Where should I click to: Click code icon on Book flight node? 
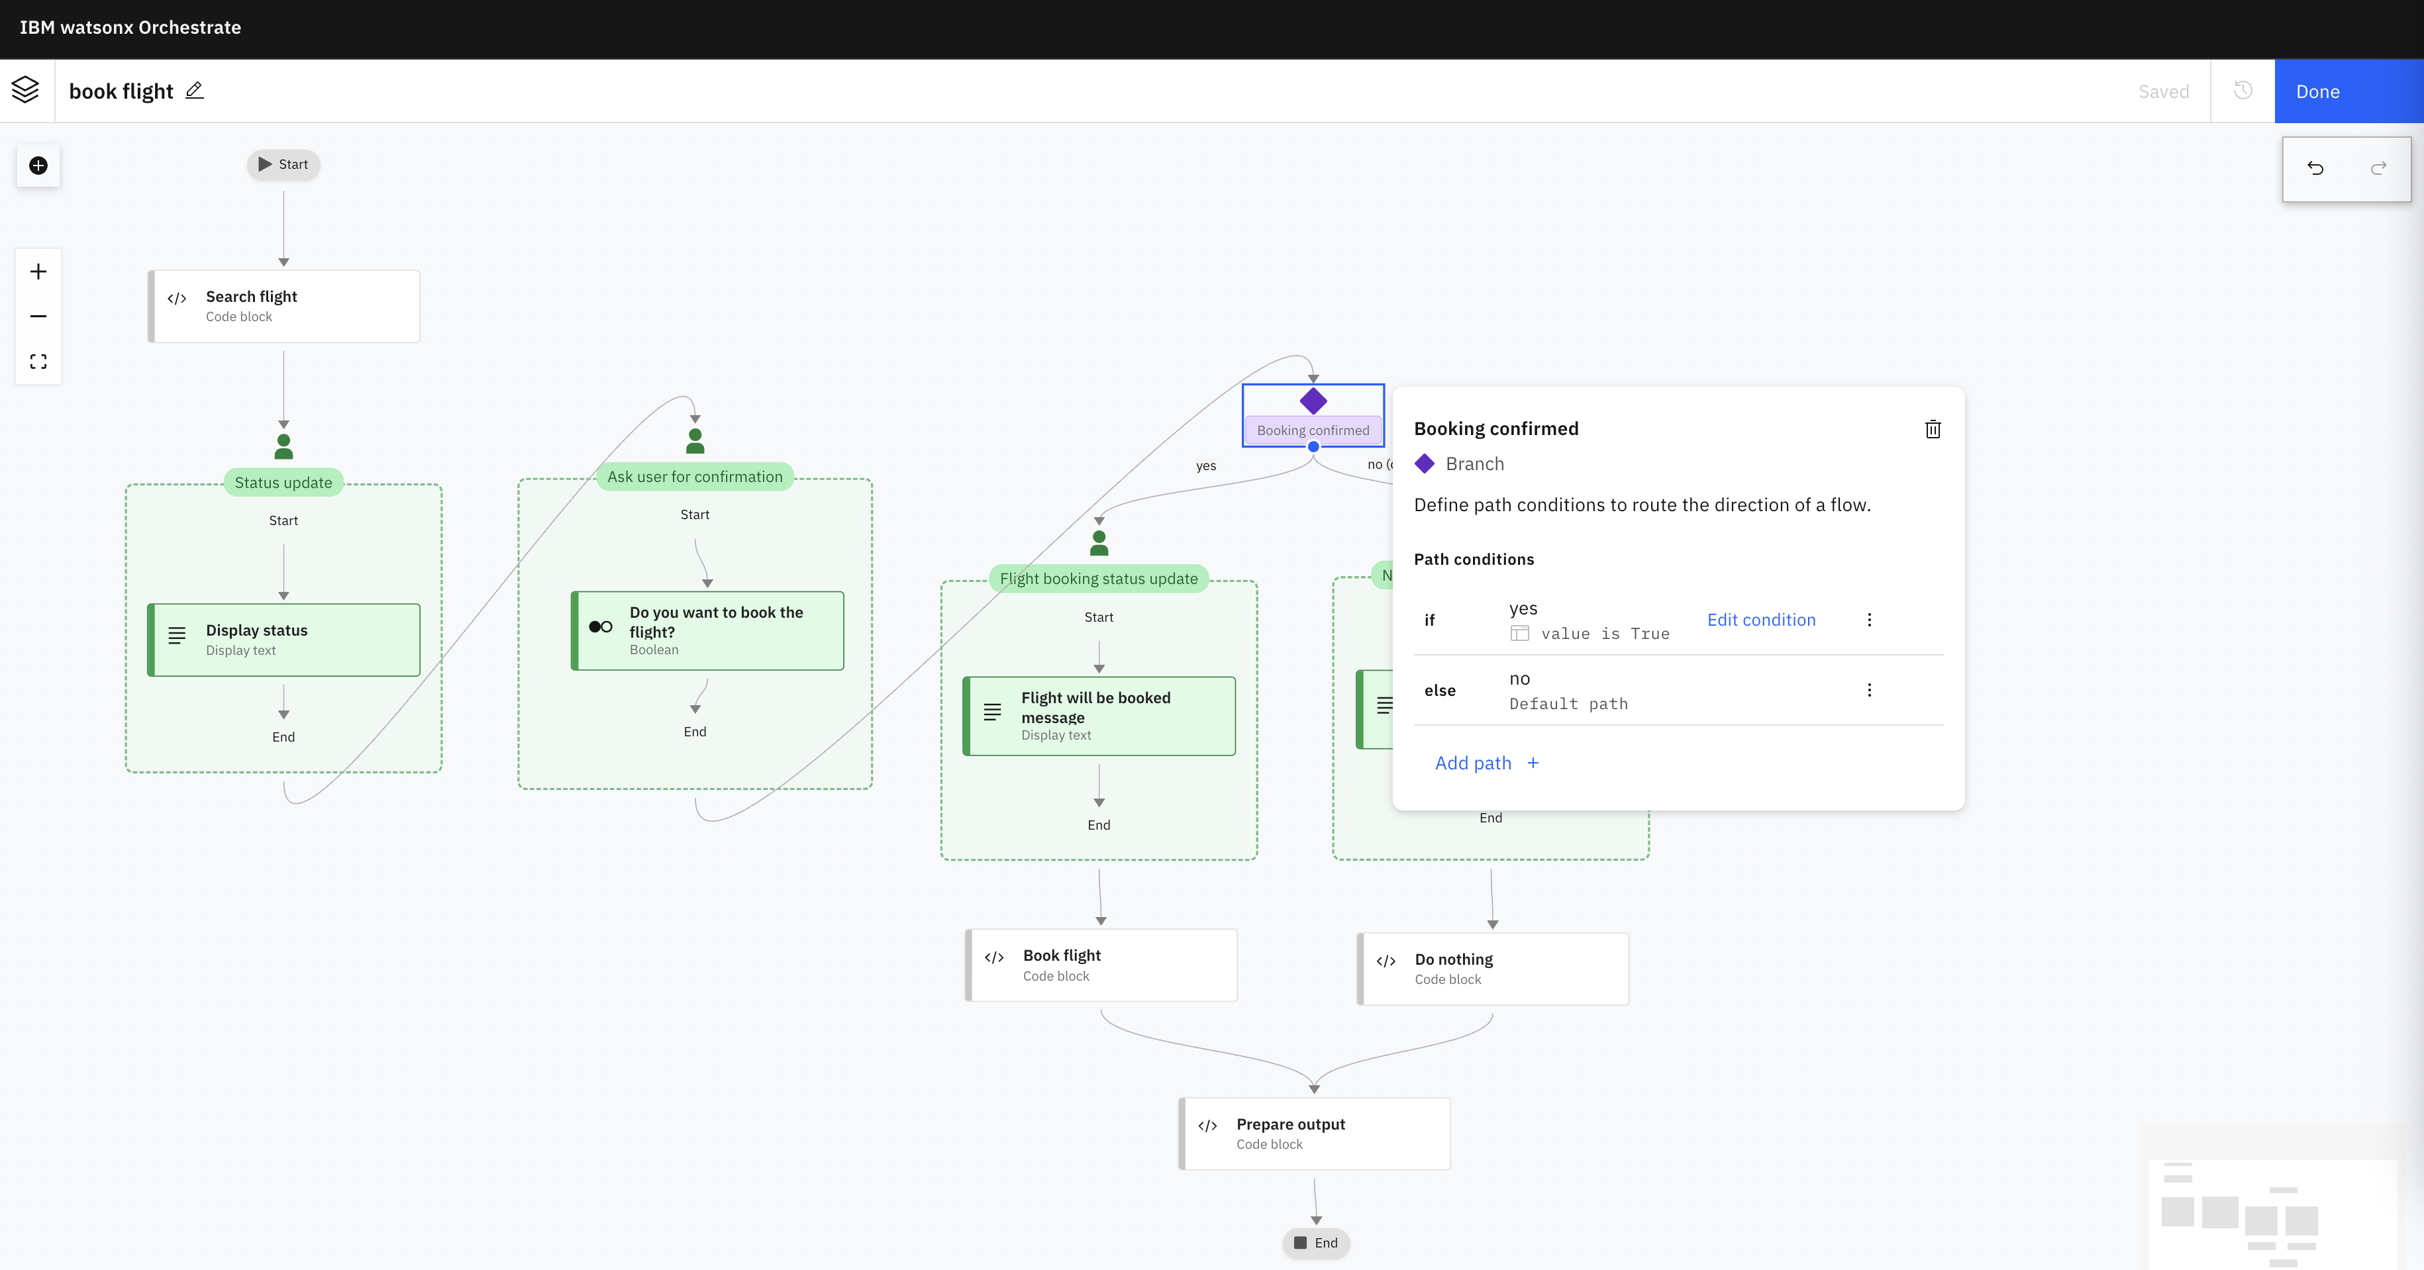[995, 957]
